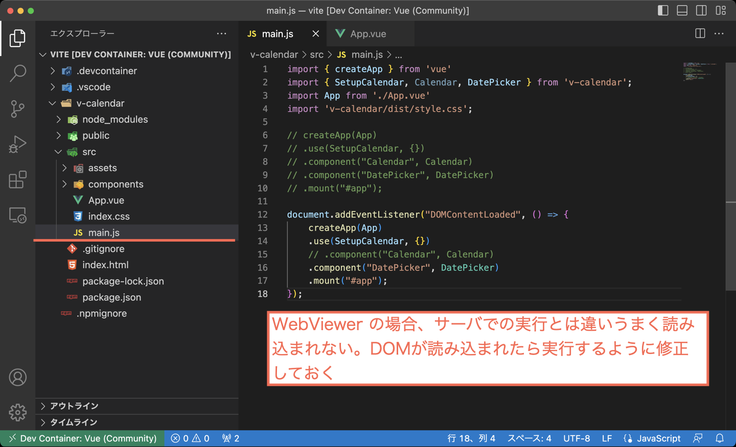Open the Source Control view
736x447 pixels.
(x=17, y=109)
